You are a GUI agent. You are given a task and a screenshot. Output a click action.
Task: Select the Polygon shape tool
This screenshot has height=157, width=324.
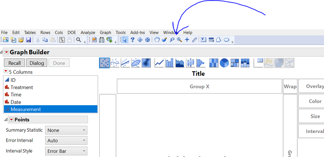click(218, 40)
